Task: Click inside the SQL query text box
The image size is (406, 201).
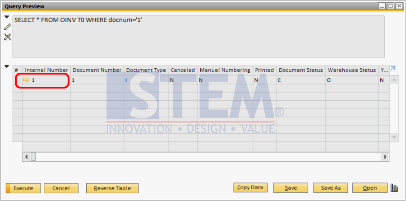Action: 198,37
